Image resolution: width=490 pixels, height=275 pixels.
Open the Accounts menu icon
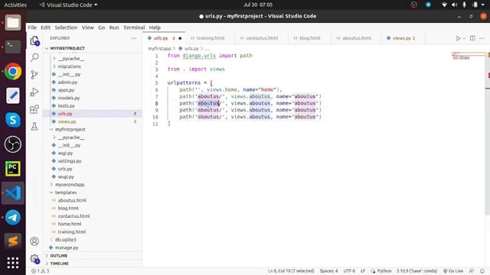click(34, 241)
